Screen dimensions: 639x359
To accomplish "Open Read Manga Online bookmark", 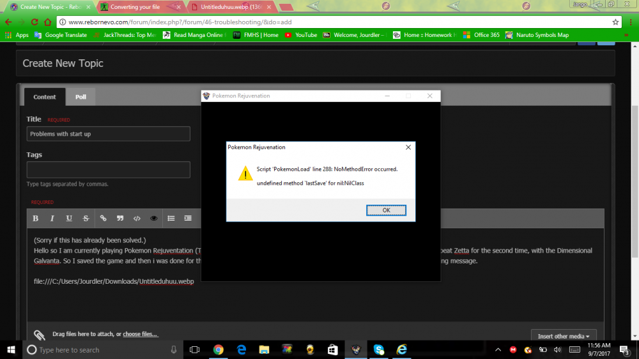I will coord(194,35).
